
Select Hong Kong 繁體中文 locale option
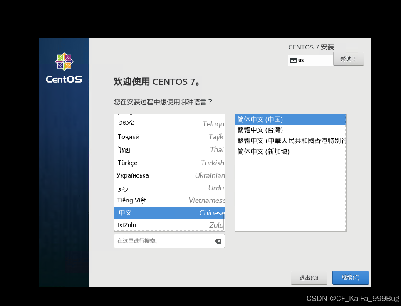click(290, 141)
